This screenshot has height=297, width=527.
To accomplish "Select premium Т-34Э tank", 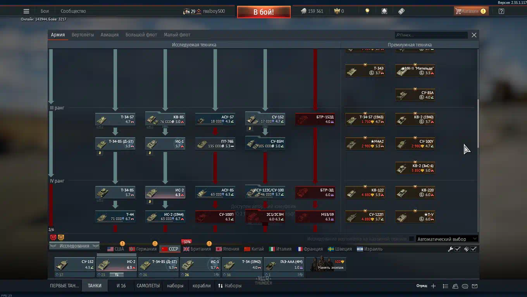I will [x=365, y=70].
